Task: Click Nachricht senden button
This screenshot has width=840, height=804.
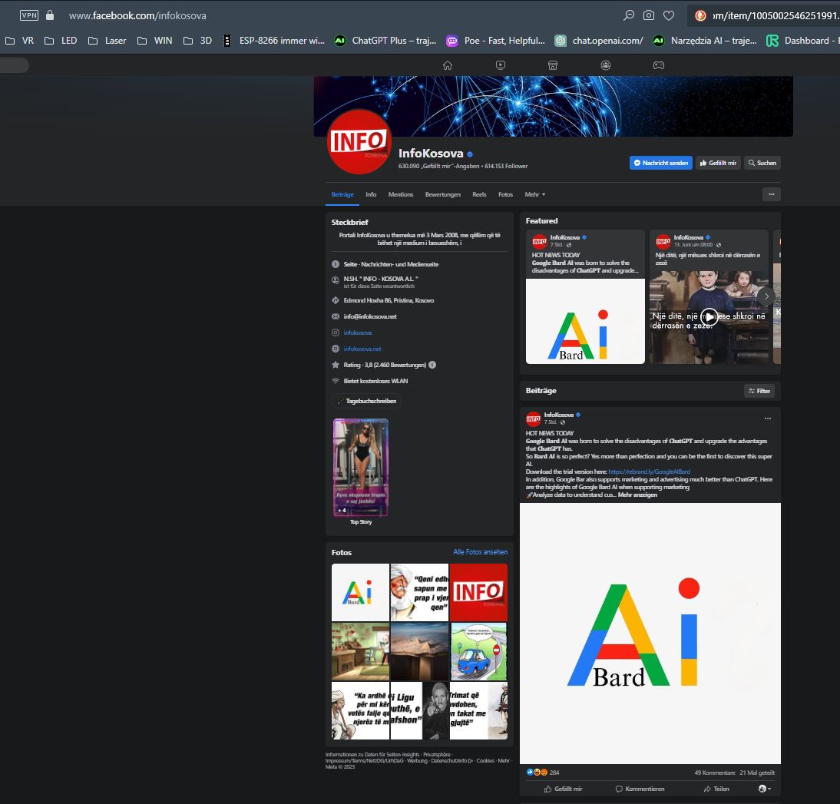Action: point(660,163)
